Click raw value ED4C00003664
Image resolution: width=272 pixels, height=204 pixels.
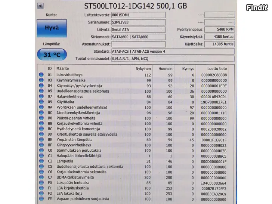pos(214,183)
